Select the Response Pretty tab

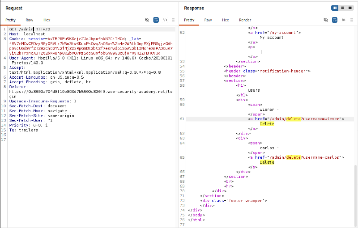[189, 20]
